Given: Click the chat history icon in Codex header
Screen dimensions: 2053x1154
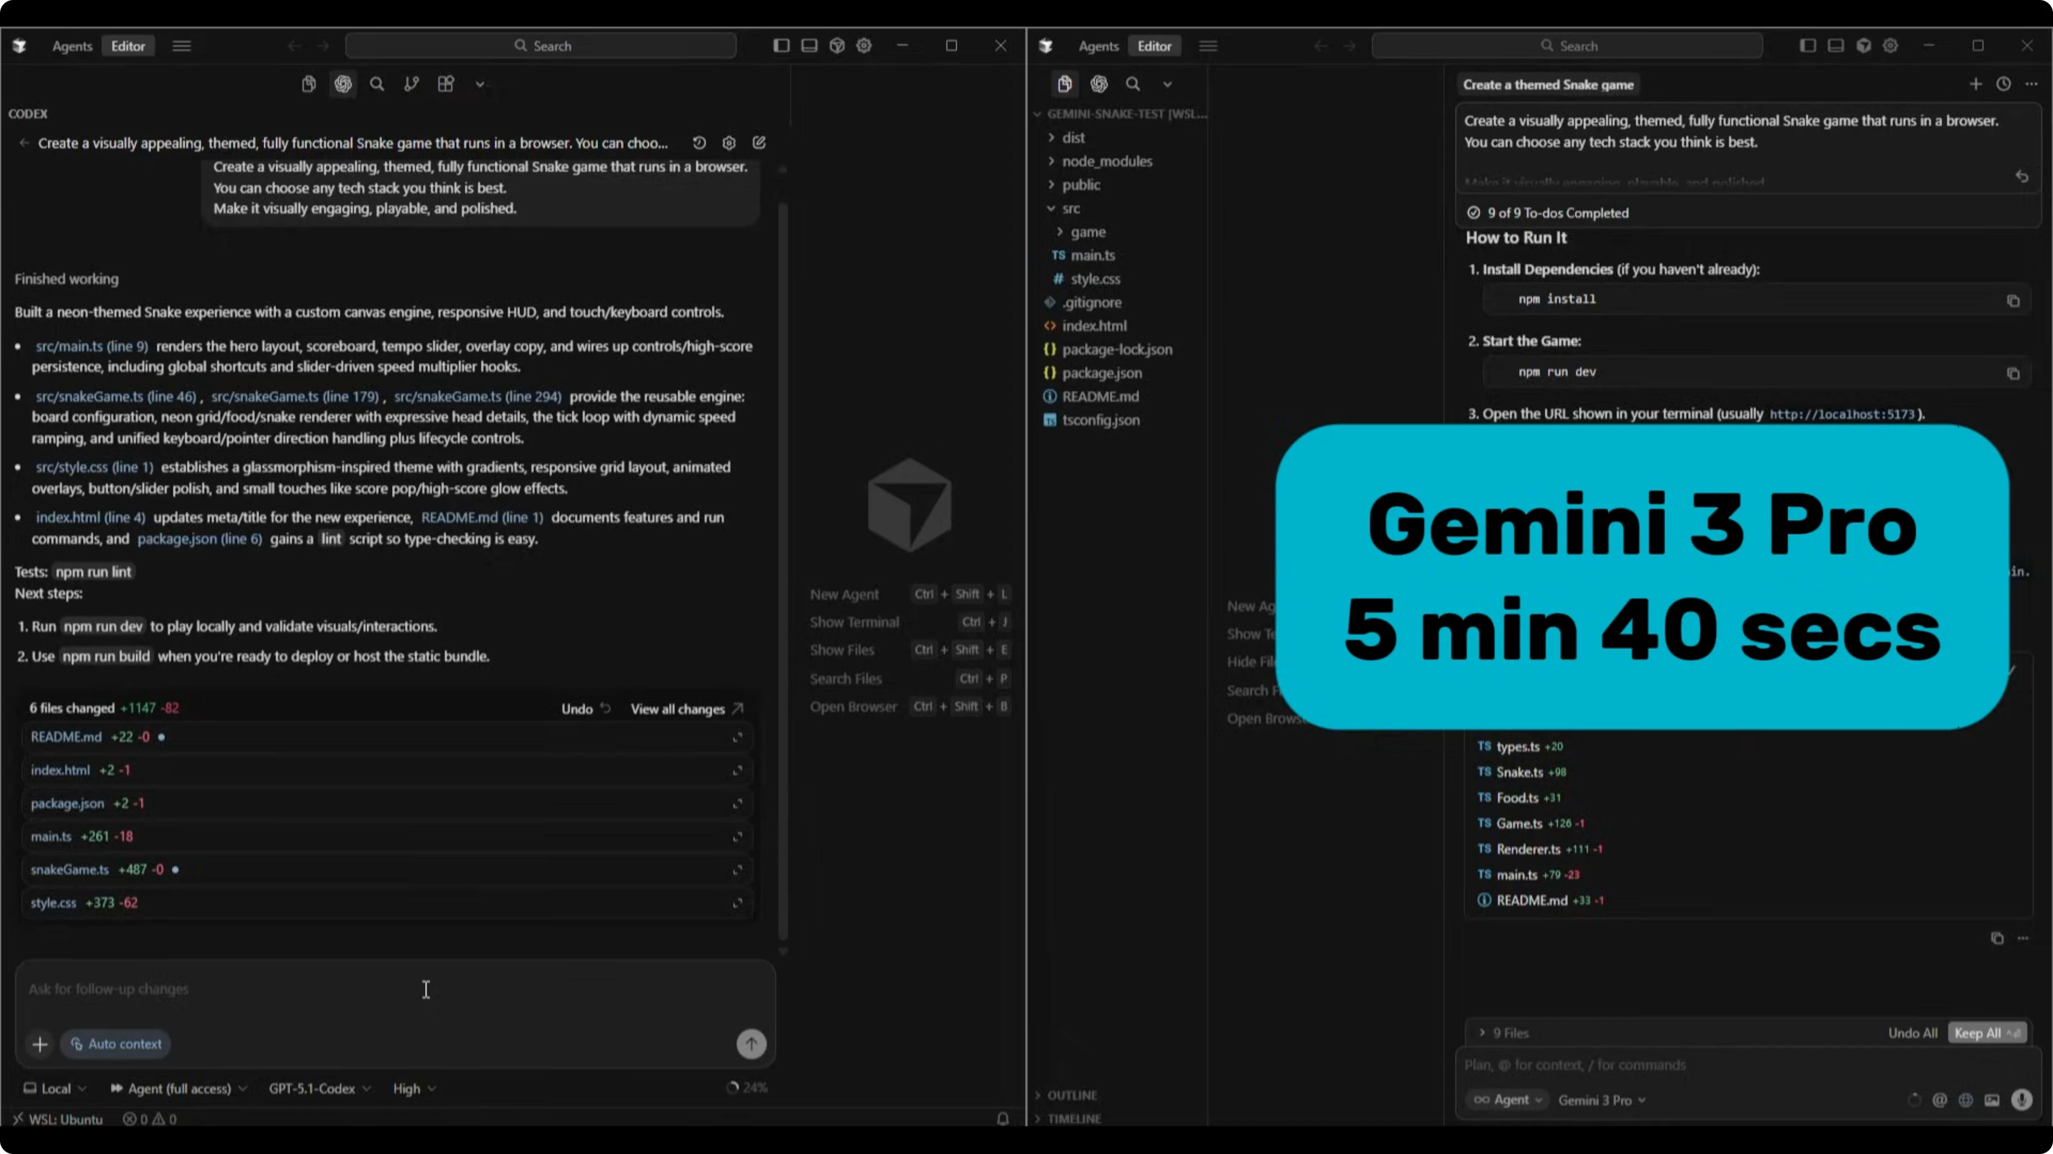Looking at the screenshot, I should tap(699, 143).
